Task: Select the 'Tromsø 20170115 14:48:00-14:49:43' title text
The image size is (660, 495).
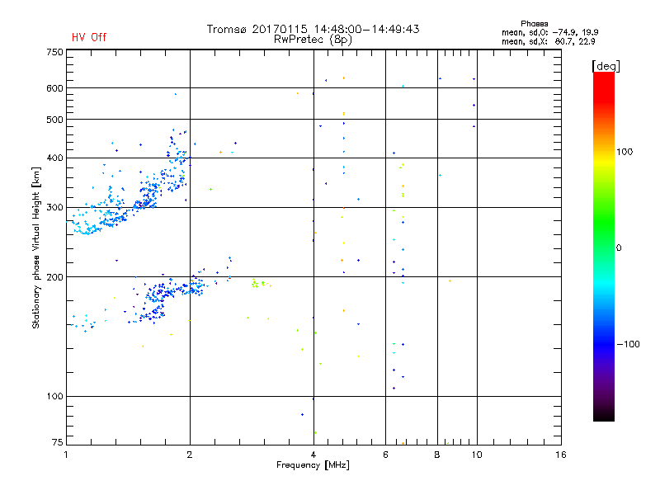Action: click(313, 29)
